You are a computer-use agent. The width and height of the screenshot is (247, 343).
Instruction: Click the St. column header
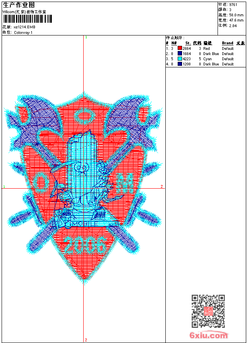[x=188, y=43]
